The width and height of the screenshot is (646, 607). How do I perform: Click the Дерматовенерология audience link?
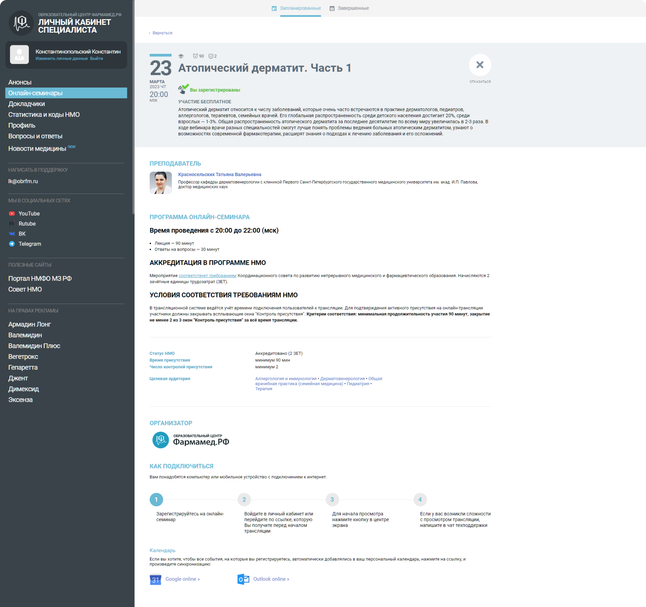point(343,379)
